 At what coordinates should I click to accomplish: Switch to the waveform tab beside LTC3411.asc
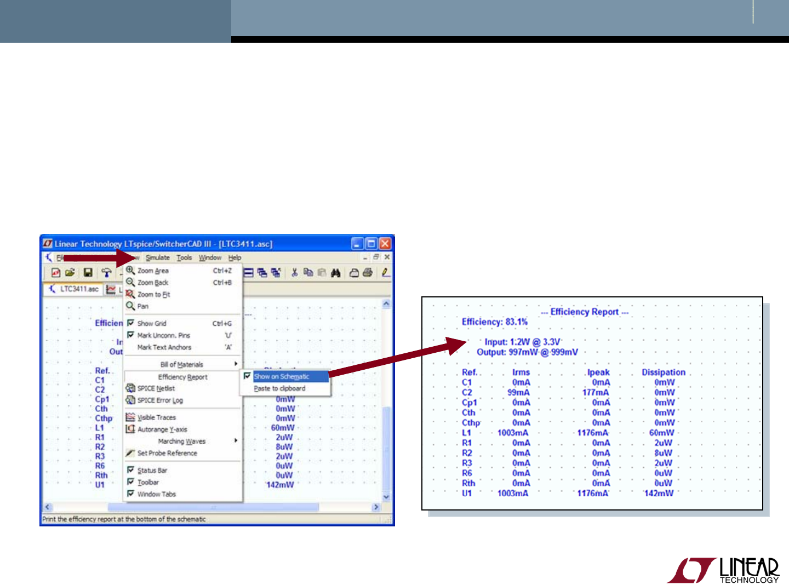[114, 289]
